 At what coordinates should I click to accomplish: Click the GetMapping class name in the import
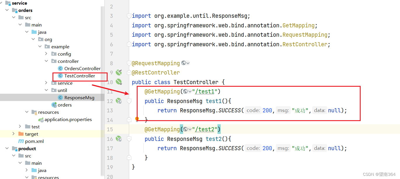[299, 25]
